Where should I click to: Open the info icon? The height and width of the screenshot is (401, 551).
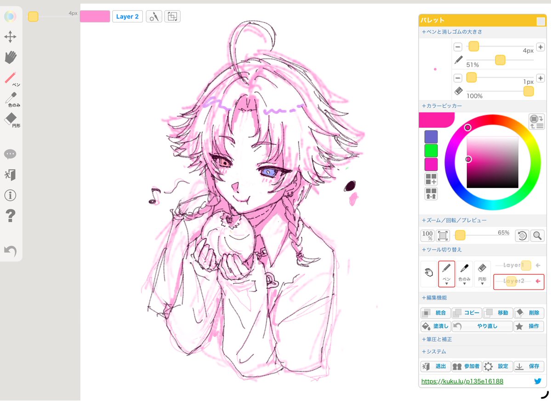pyautogui.click(x=10, y=195)
